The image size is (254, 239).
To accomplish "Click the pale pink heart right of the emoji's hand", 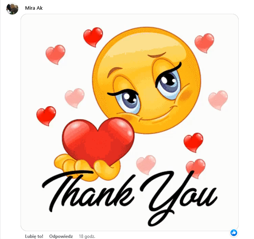I will tap(146, 165).
